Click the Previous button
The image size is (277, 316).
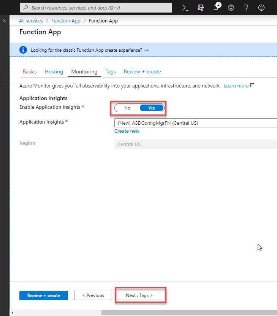93,295
